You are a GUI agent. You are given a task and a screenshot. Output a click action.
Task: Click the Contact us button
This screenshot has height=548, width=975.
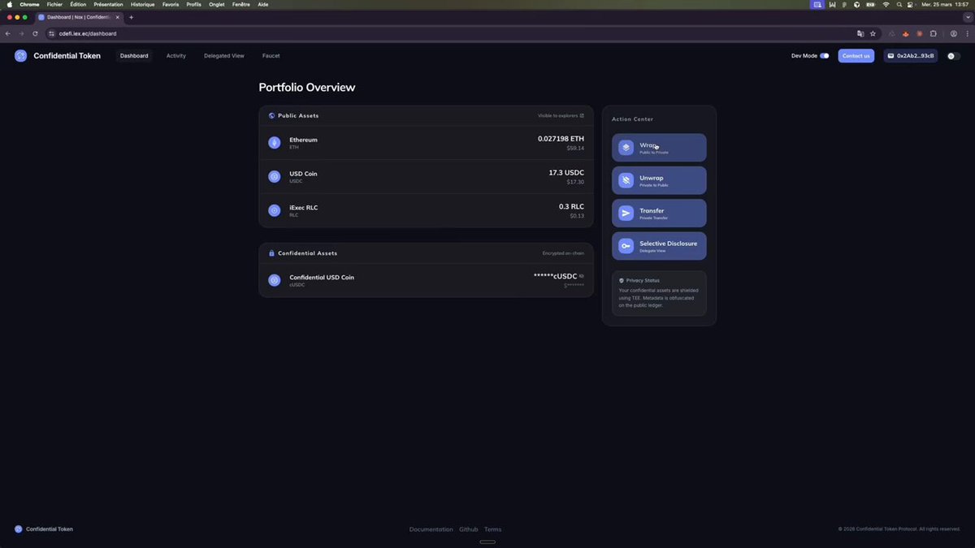tap(856, 56)
